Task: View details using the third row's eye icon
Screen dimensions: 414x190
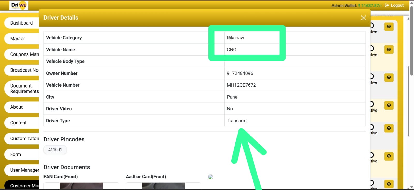Action: [389, 77]
